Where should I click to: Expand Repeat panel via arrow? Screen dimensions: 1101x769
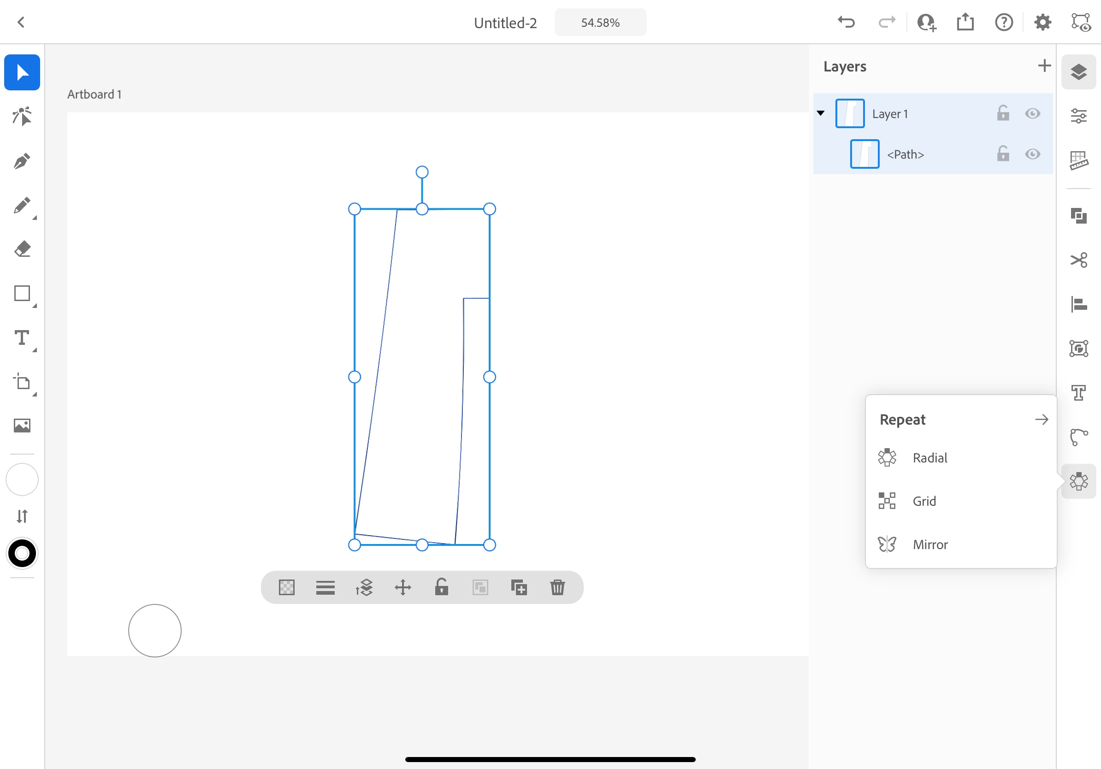[x=1041, y=420]
